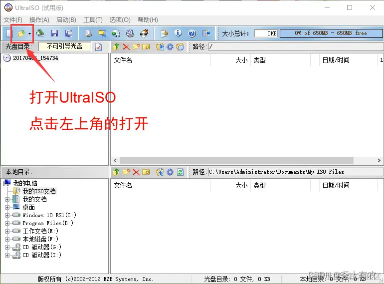Click the 0KB total size field
The width and height of the screenshot is (384, 284).
[x=266, y=33]
